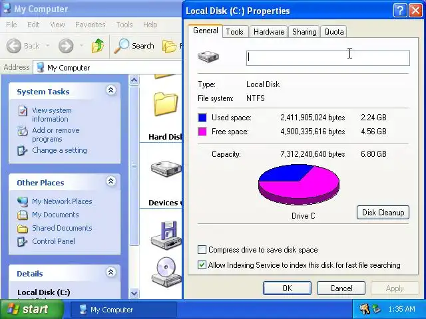This screenshot has width=426, height=319.
Task: Select the floppy drive icon
Action: coord(166,235)
